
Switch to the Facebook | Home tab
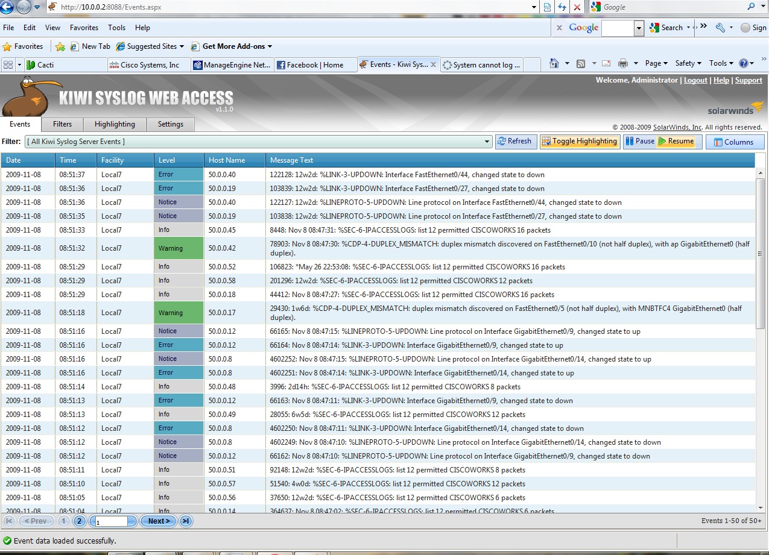click(315, 64)
